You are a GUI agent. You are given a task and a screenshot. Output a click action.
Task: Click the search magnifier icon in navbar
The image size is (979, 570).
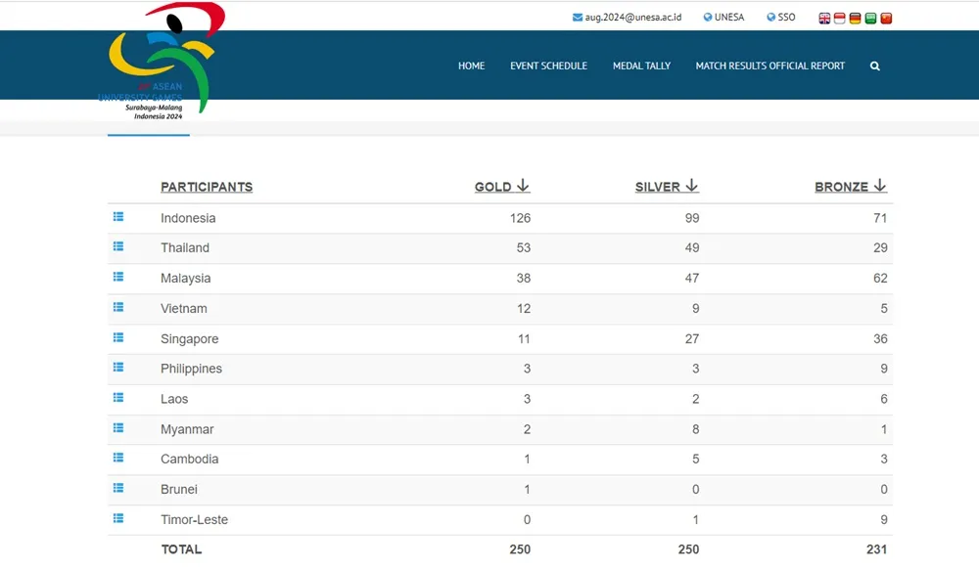tap(874, 66)
